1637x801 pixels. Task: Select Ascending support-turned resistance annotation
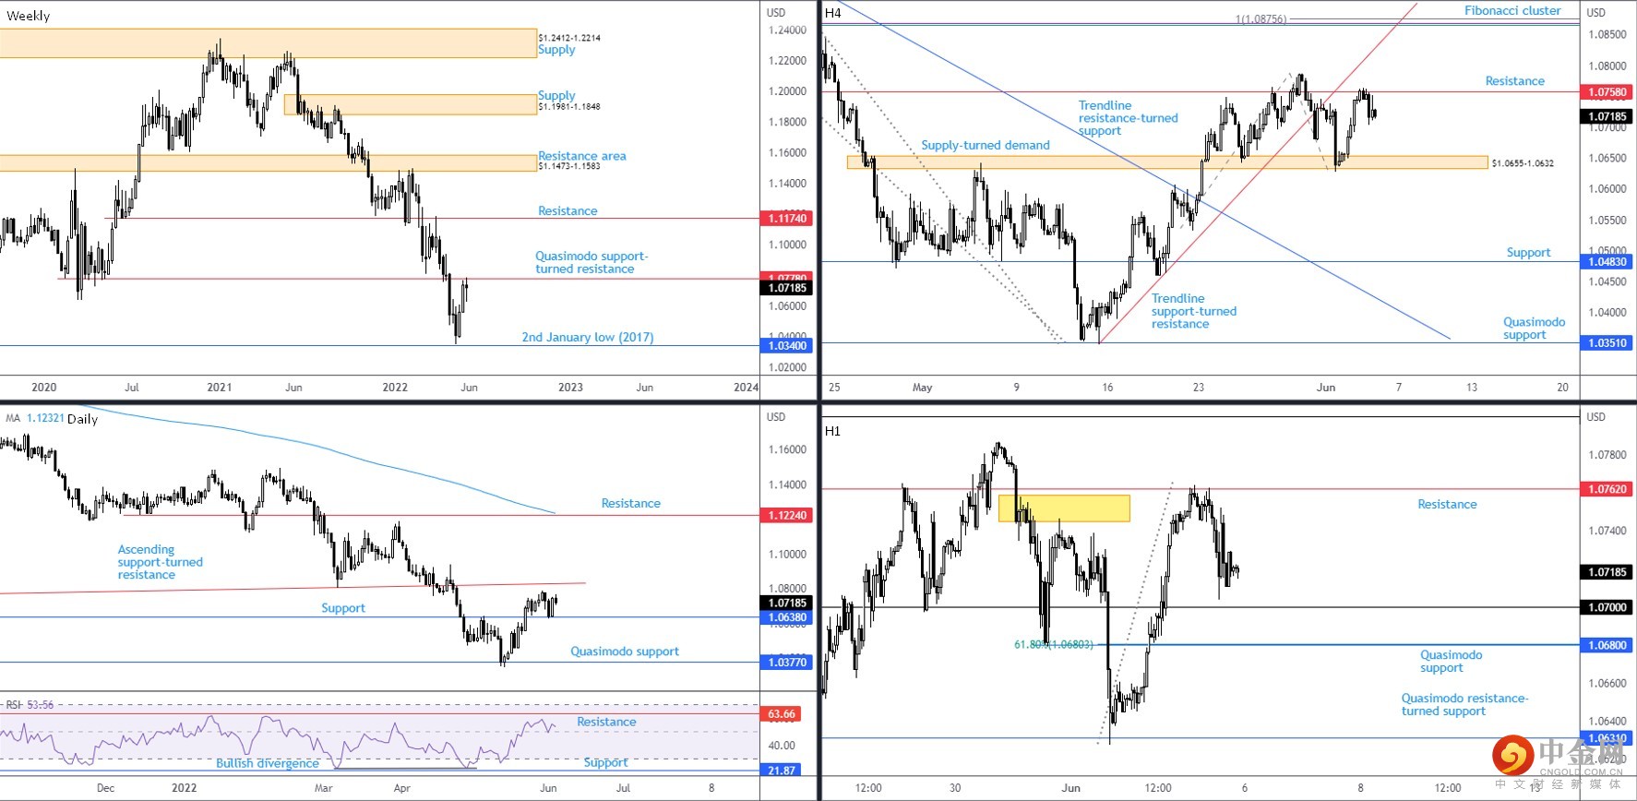tap(160, 562)
